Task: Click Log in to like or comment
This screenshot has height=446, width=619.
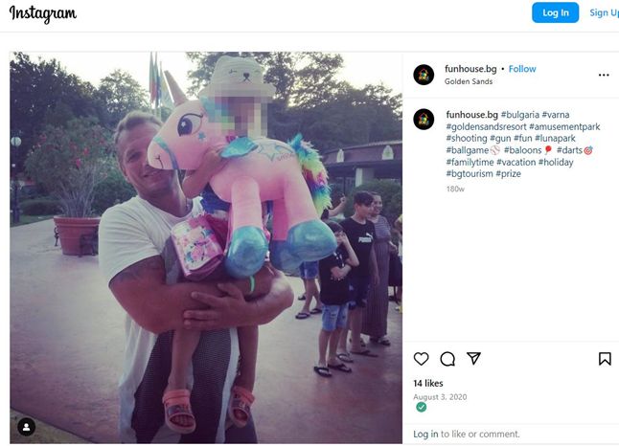Action: tap(425, 435)
